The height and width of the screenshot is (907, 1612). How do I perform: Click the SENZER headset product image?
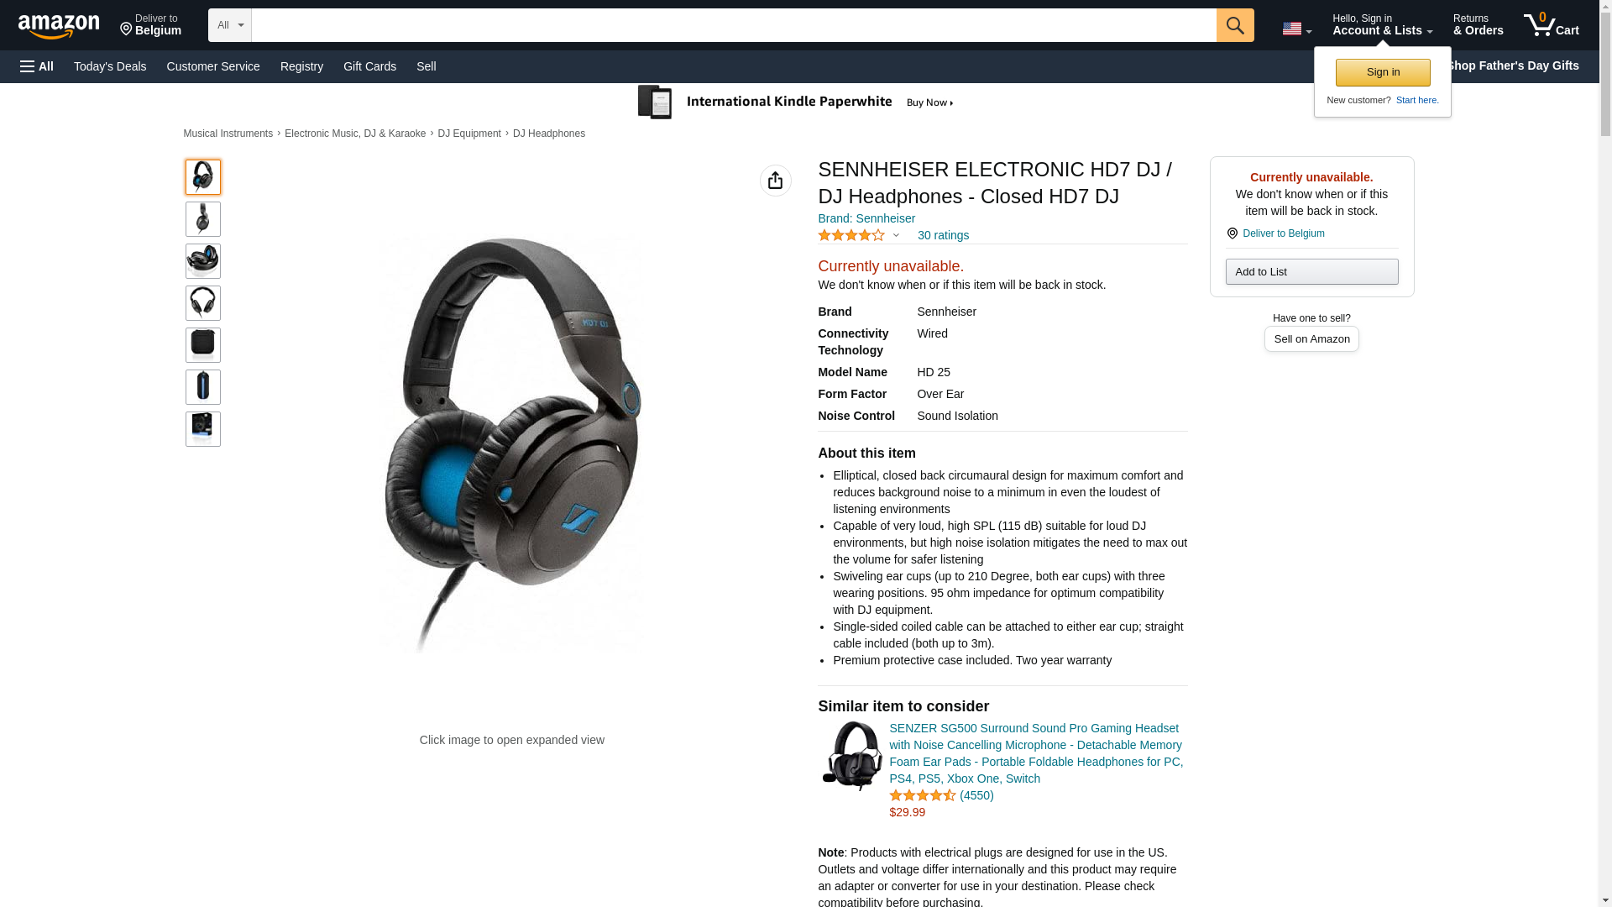[x=851, y=756]
